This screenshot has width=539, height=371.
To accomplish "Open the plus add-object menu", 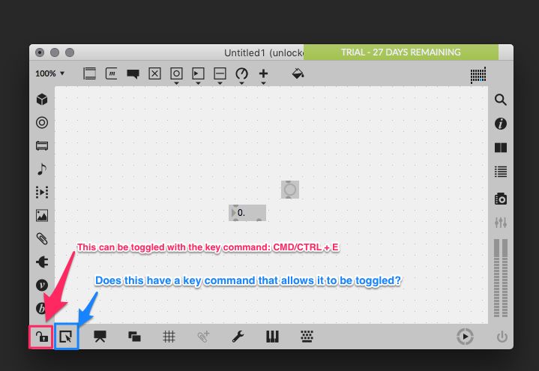I will point(263,73).
